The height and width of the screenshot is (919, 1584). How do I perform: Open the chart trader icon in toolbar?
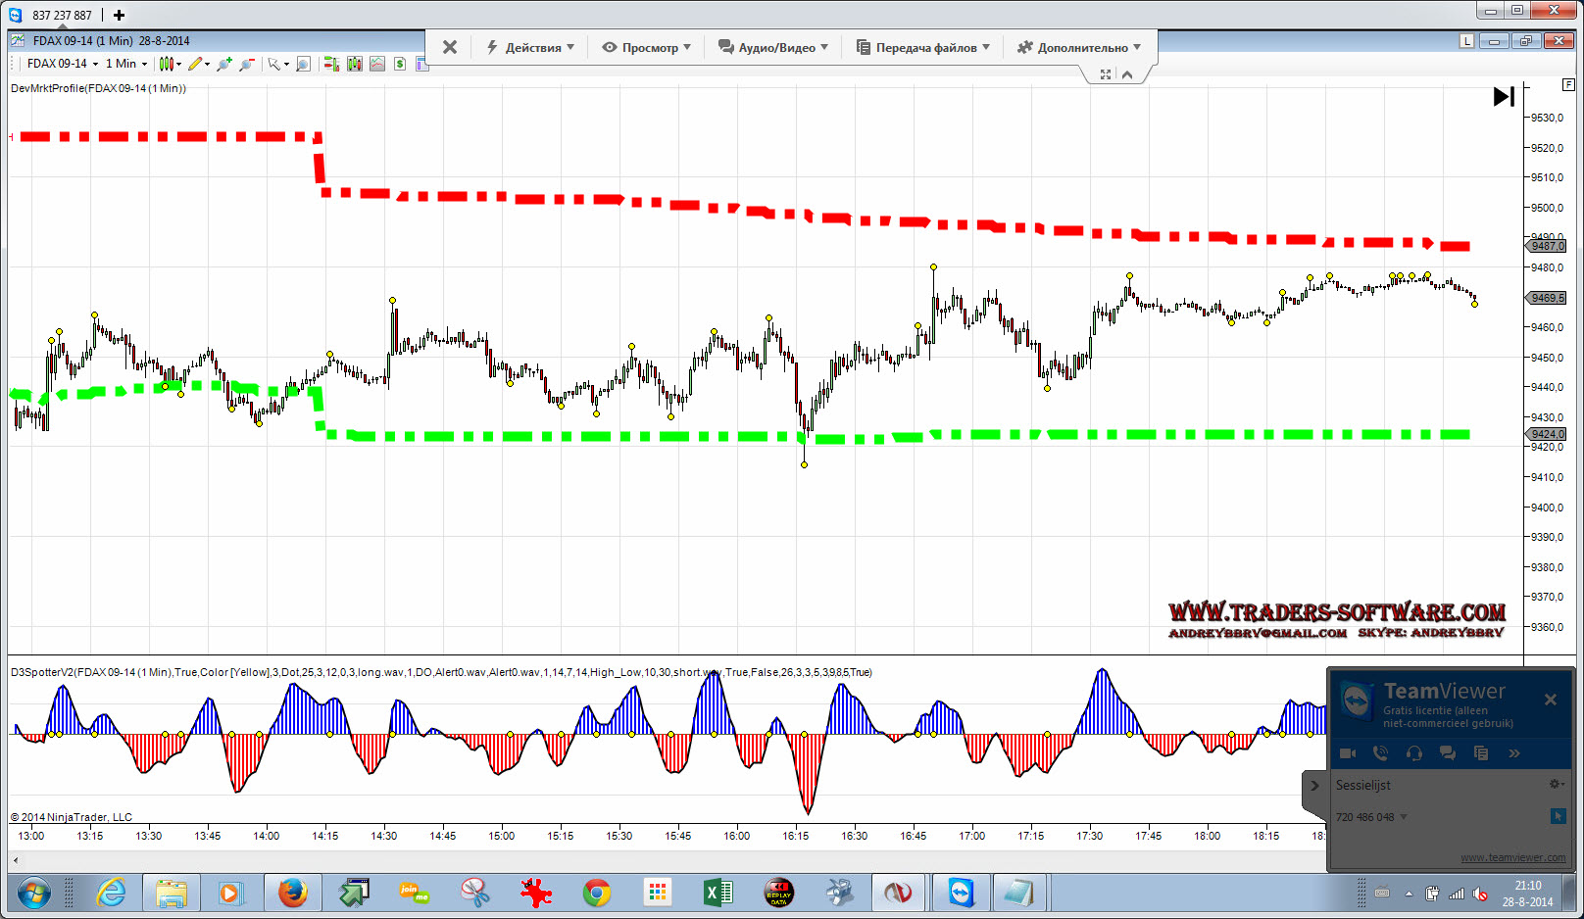[x=331, y=64]
